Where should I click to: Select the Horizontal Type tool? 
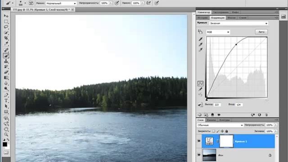pos(6,101)
